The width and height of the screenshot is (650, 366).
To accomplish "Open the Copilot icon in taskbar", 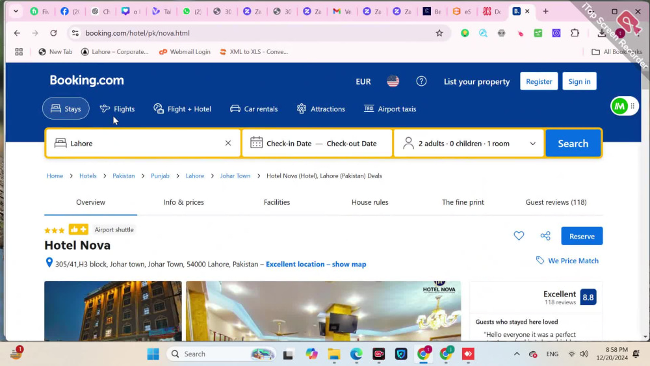I will [312, 354].
